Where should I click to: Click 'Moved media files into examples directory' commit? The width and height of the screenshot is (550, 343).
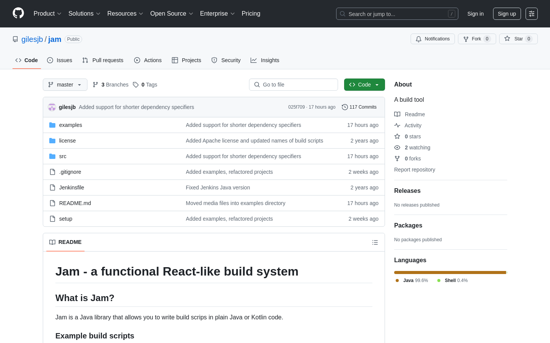pyautogui.click(x=235, y=203)
